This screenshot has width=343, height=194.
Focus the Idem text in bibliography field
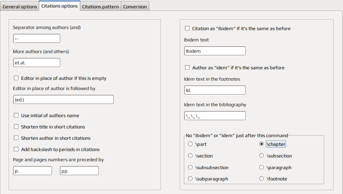pyautogui.click(x=215, y=116)
